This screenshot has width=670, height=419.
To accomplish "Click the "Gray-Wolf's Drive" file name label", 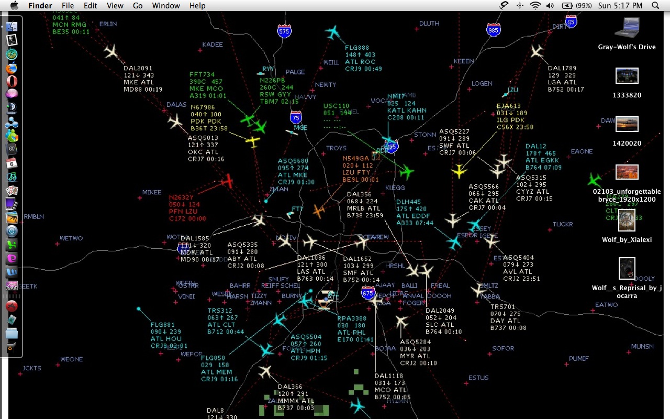I will coord(627,47).
